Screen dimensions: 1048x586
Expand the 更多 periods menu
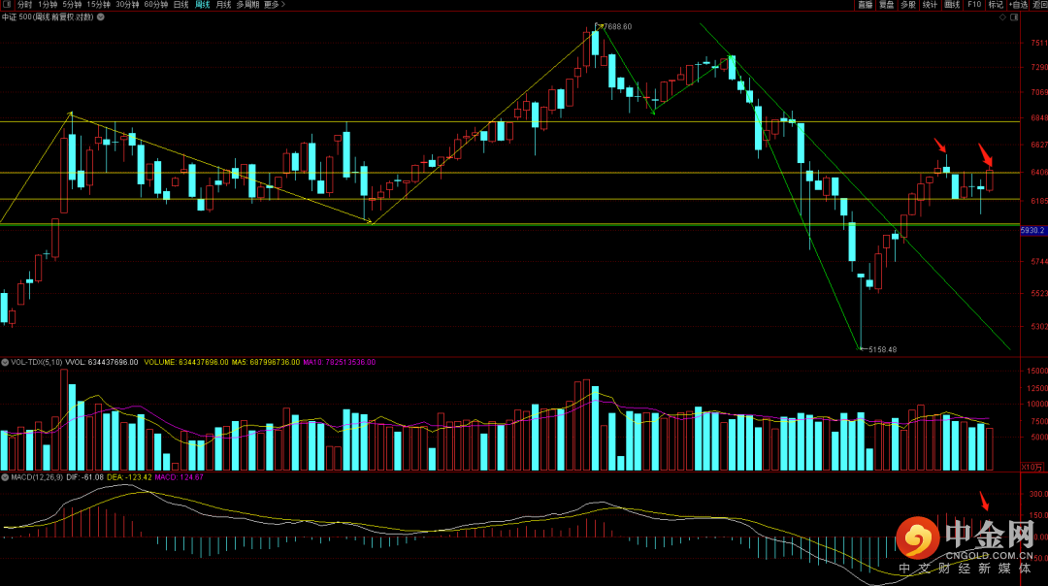coord(274,5)
